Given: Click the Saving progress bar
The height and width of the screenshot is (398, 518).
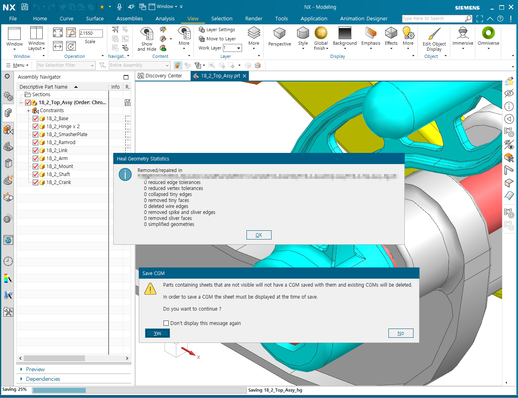Looking at the screenshot, I should click(140, 390).
